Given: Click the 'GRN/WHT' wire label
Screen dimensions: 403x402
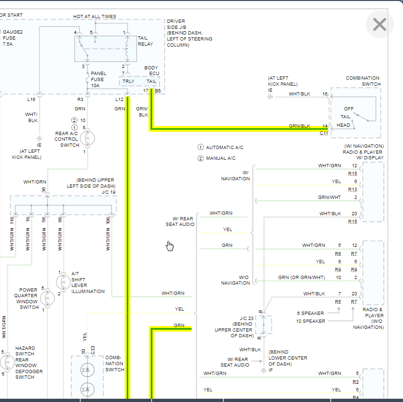Looking at the screenshot, I should tap(329, 197).
